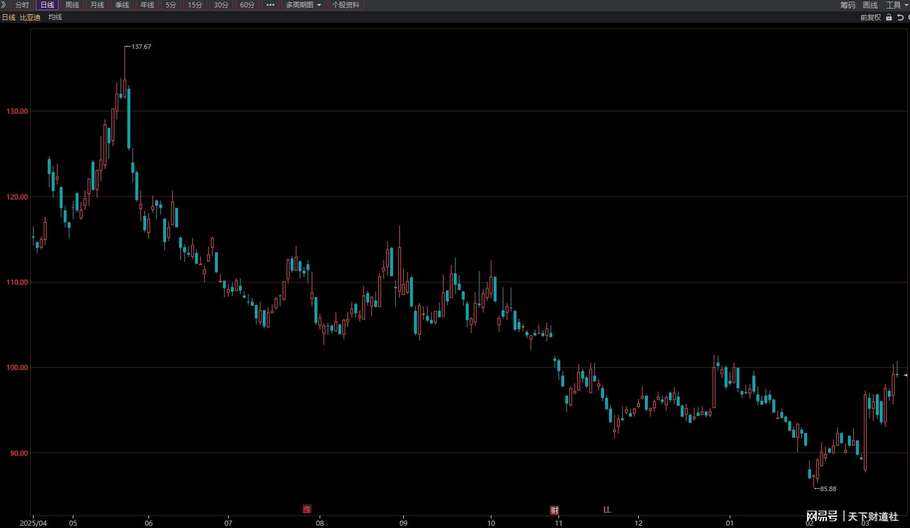
Task: Click the undo arrow icon
Action: (900, 18)
